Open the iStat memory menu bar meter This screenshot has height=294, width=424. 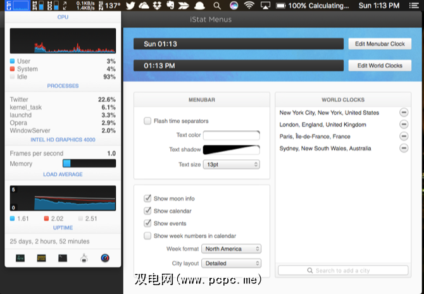[38, 6]
